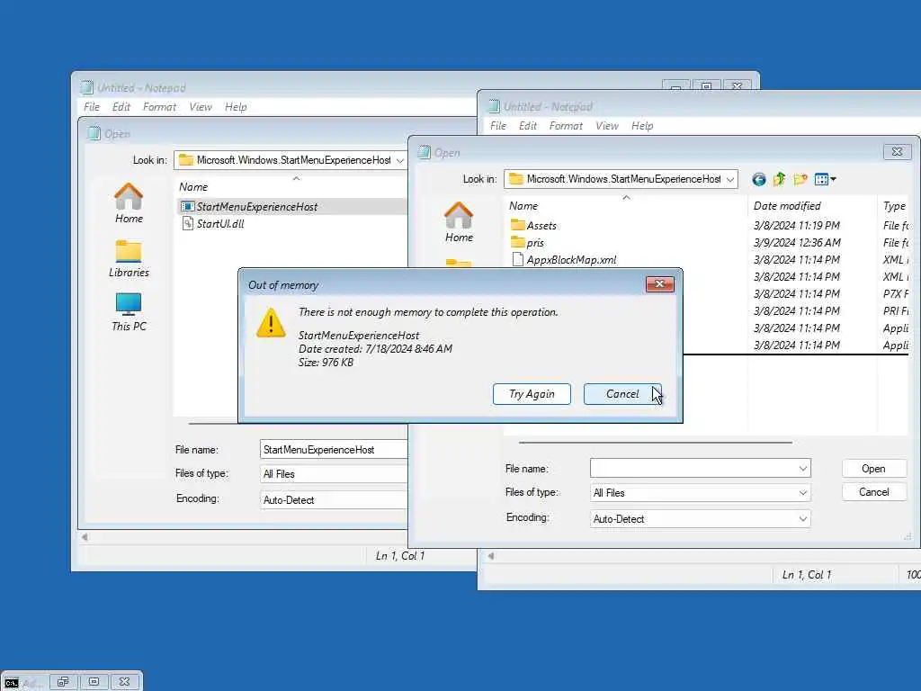Viewport: 921px width, 691px height.
Task: Click scroll left arrow in left Notepad
Action: (85, 537)
